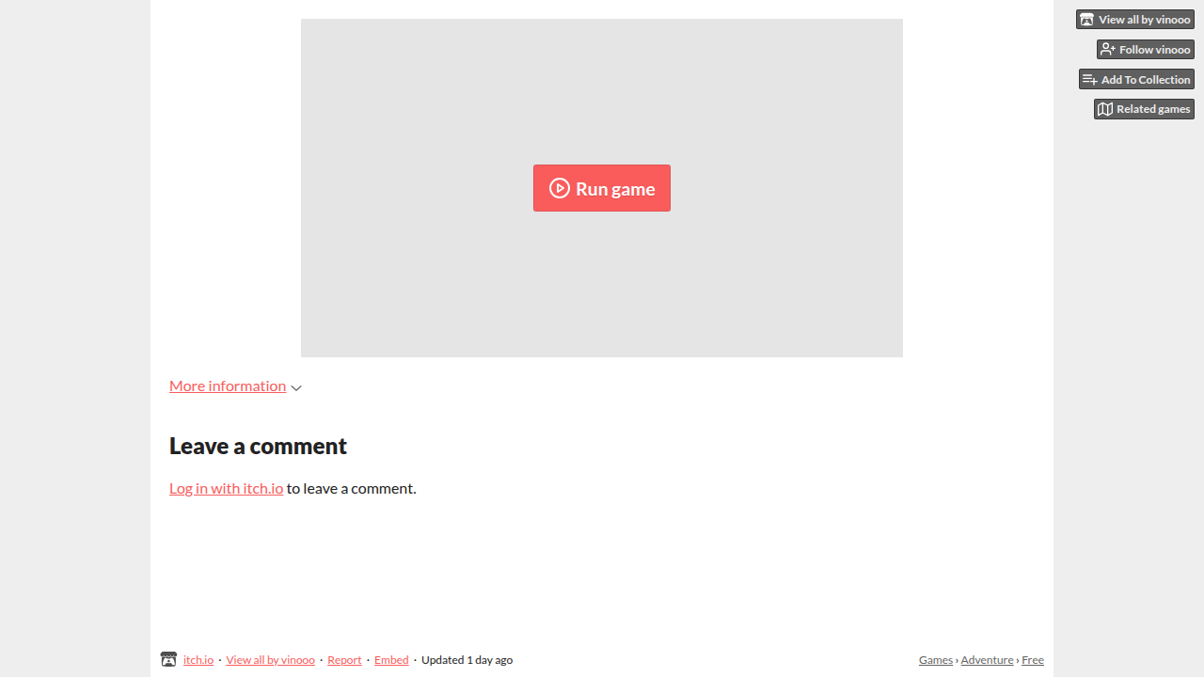Click the map icon on Related games

pos(1105,109)
